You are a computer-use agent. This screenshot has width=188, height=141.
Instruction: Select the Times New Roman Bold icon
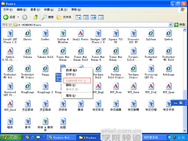[80, 51]
